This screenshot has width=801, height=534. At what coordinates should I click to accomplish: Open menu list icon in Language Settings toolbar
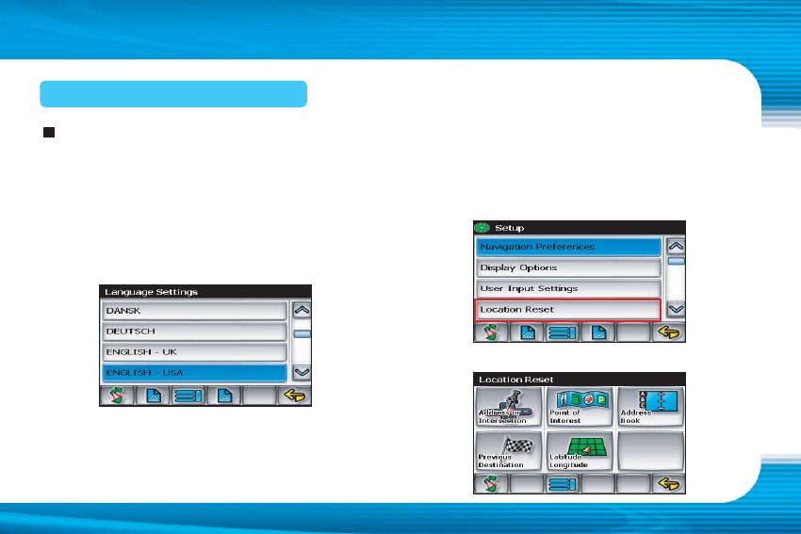tap(188, 396)
